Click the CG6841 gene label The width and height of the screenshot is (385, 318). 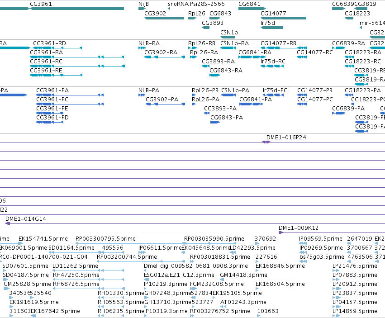point(249,4)
